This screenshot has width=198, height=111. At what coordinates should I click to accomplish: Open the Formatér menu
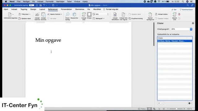pos(49,2)
